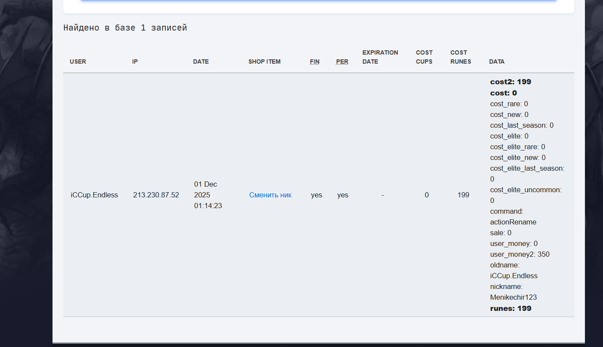Click the 'cost_elite_uncommon:' entry
The image size is (603, 347).
pyautogui.click(x=526, y=190)
